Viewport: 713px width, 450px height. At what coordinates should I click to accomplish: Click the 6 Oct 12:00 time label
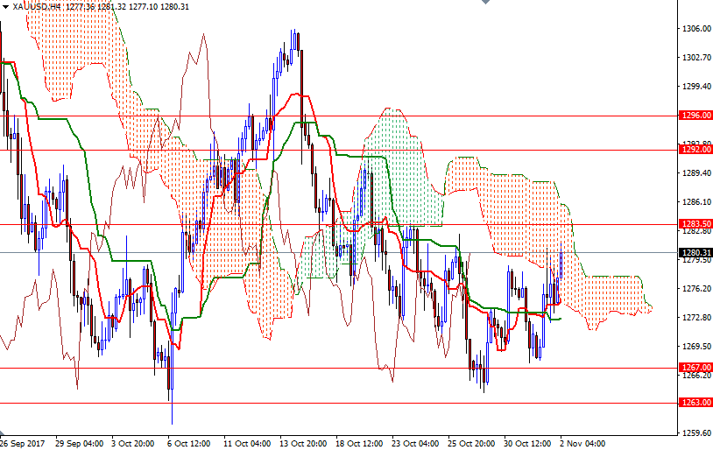coord(187,443)
